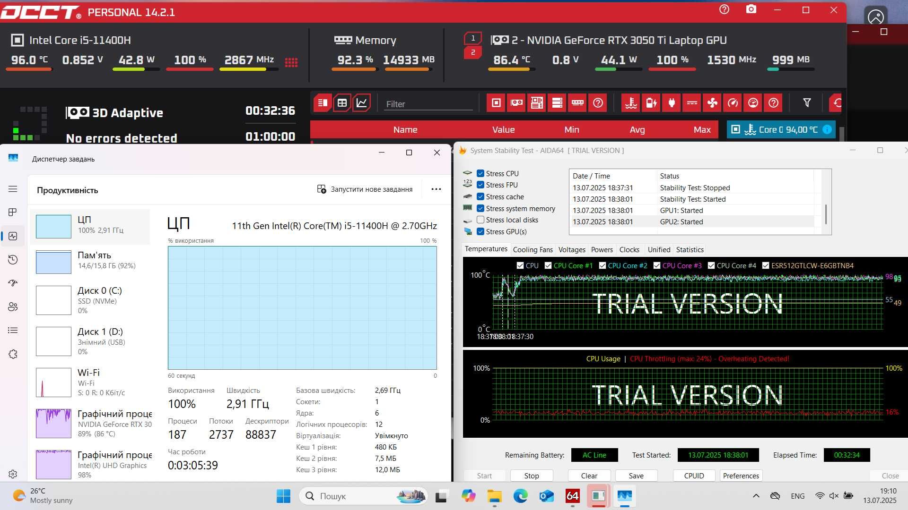Show hidden system tray icons chevron
Screen dimensions: 908x510
756,496
